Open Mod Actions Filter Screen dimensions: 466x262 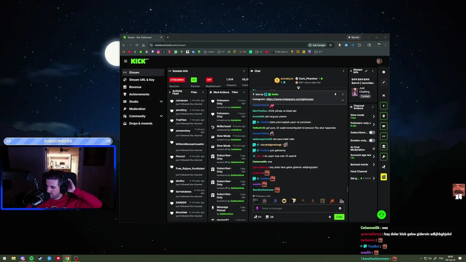[x=235, y=92]
